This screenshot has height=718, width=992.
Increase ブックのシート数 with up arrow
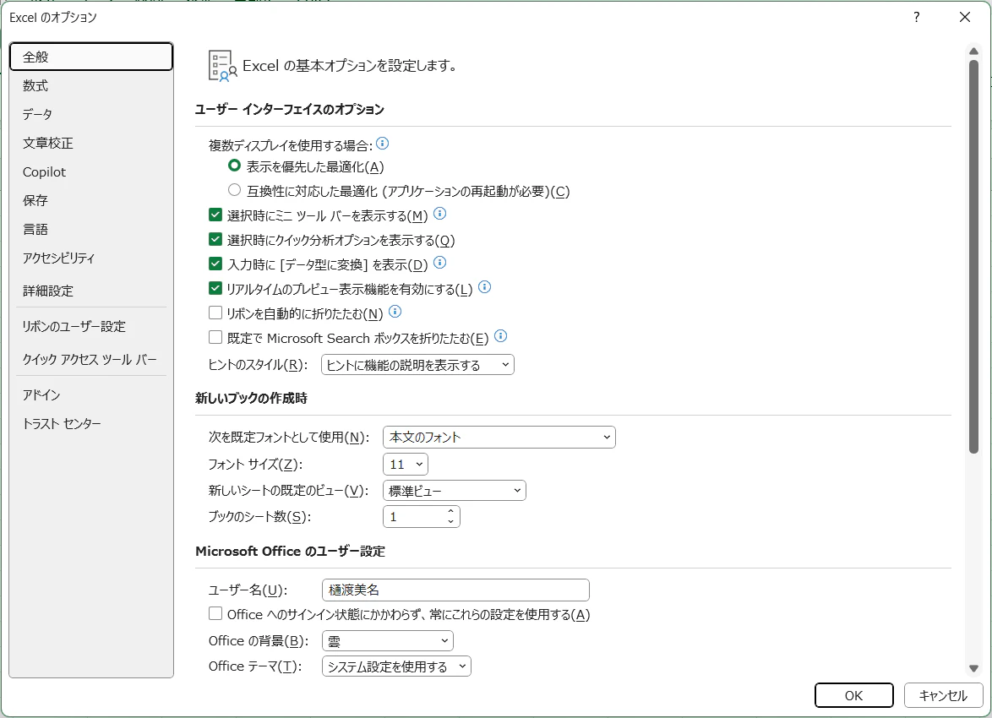click(450, 511)
